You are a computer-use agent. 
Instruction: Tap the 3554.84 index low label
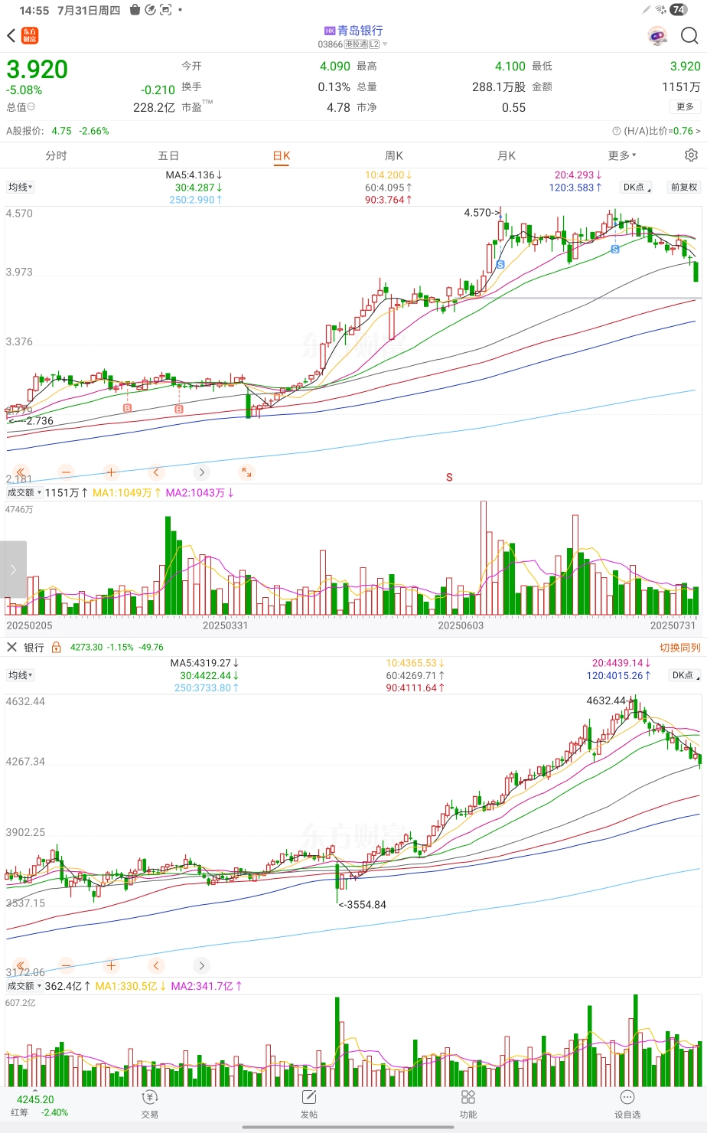tap(363, 905)
